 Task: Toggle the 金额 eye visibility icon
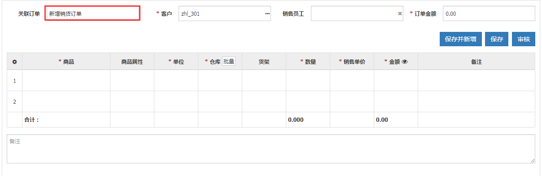404,62
